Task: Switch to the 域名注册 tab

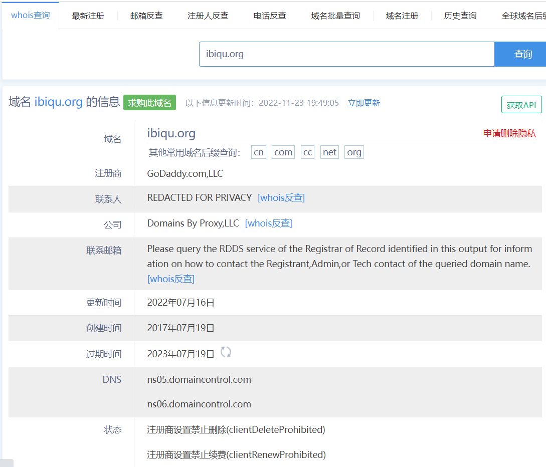Action: click(402, 16)
